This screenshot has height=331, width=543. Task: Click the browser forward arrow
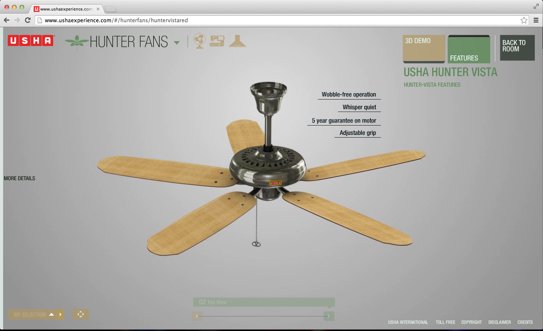click(17, 20)
